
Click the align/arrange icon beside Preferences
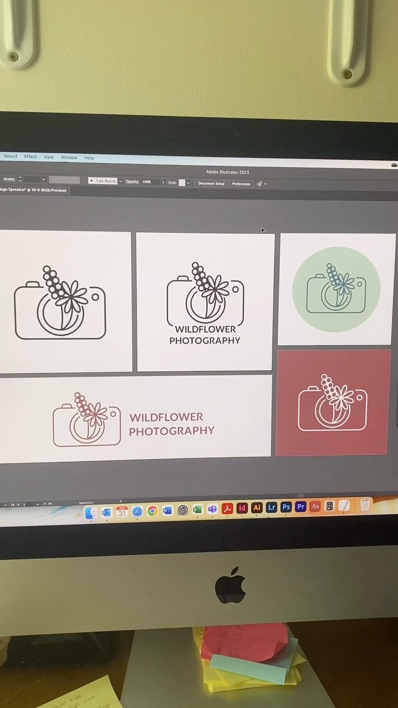point(259,184)
